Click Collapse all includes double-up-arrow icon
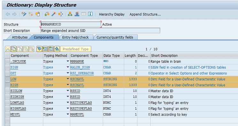The image size is (238, 126). (57, 49)
